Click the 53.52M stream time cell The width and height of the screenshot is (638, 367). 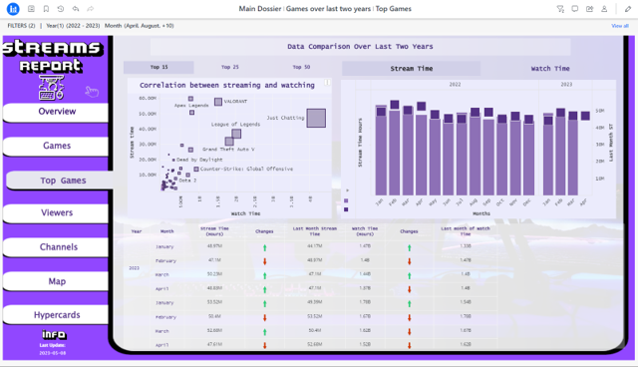[x=214, y=302]
